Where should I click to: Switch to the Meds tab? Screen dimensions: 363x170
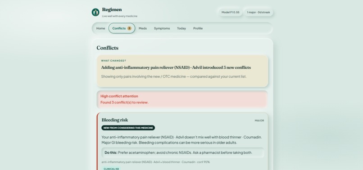click(143, 28)
